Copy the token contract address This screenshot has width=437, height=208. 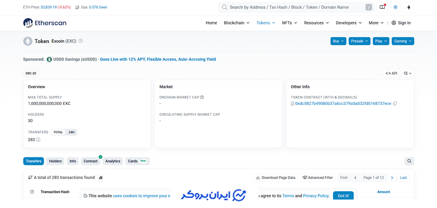(395, 104)
